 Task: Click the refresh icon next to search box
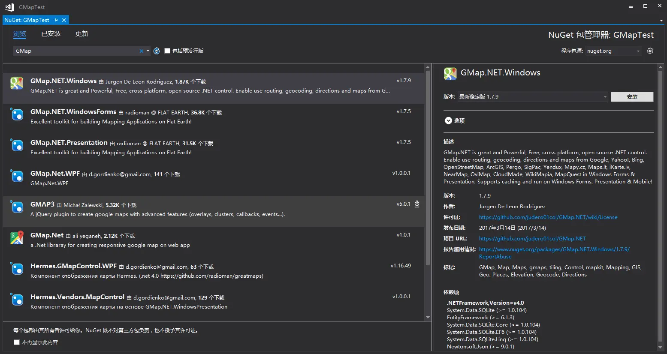click(x=157, y=51)
